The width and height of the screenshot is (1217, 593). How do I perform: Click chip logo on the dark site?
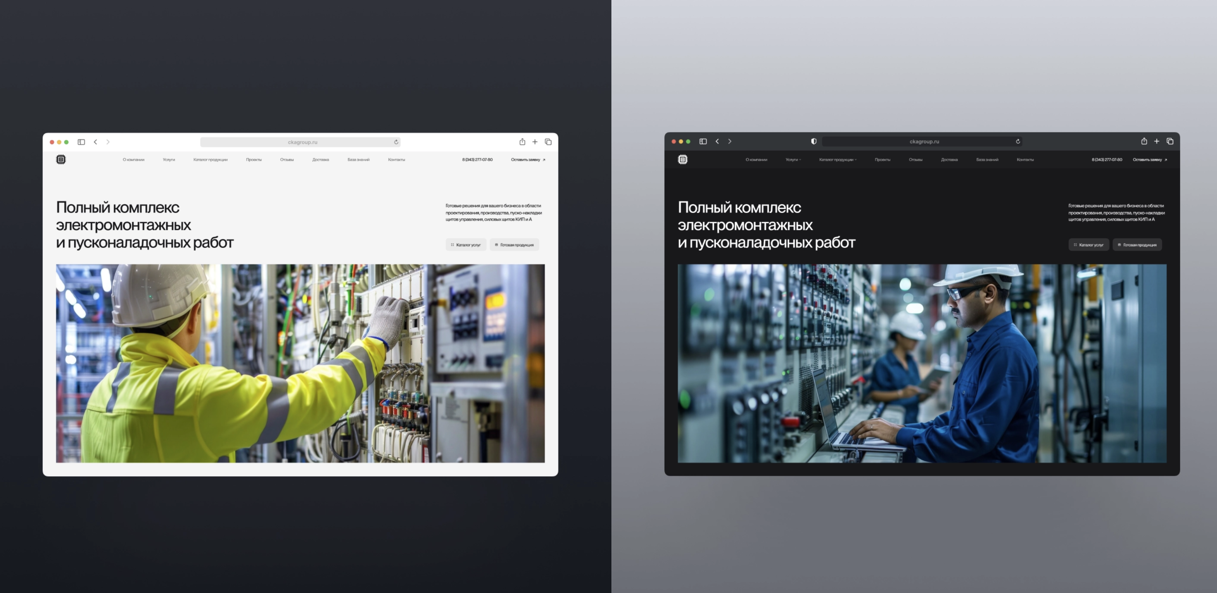pyautogui.click(x=683, y=159)
